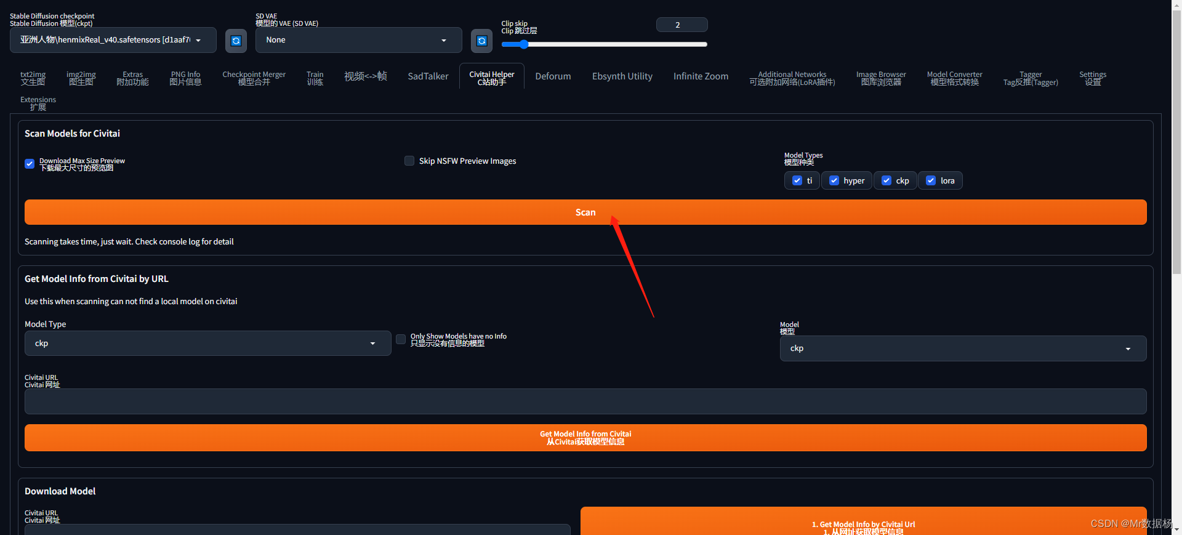Image resolution: width=1182 pixels, height=535 pixels.
Task: Open the Tagger tab
Action: [1031, 78]
